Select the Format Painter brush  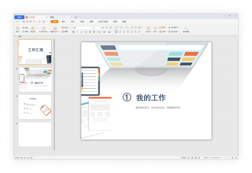point(33,28)
